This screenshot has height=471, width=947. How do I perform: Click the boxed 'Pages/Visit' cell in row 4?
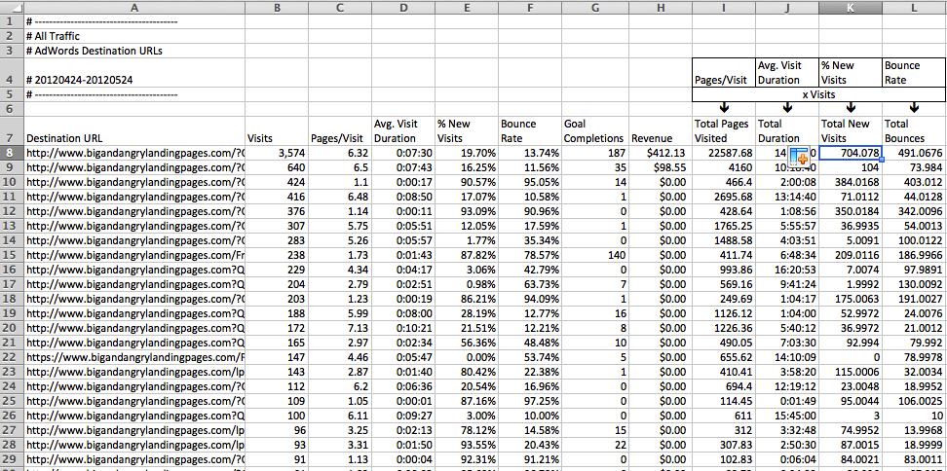(724, 73)
